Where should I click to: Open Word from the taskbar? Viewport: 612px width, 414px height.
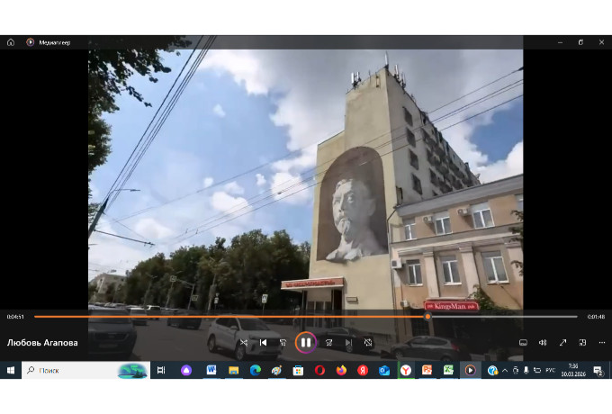tap(211, 370)
